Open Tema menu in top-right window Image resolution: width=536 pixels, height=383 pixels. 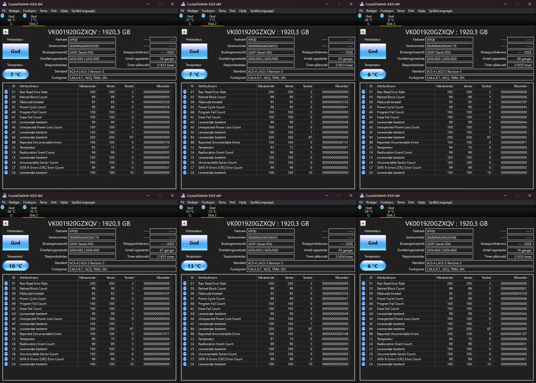tap(401, 11)
